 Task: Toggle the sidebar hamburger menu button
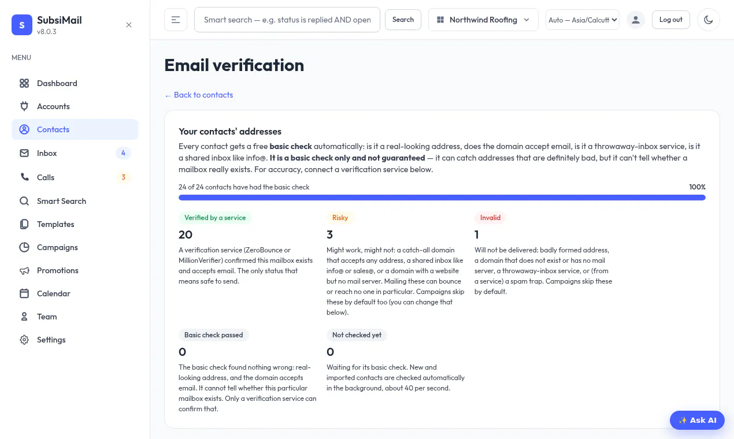[x=176, y=20]
